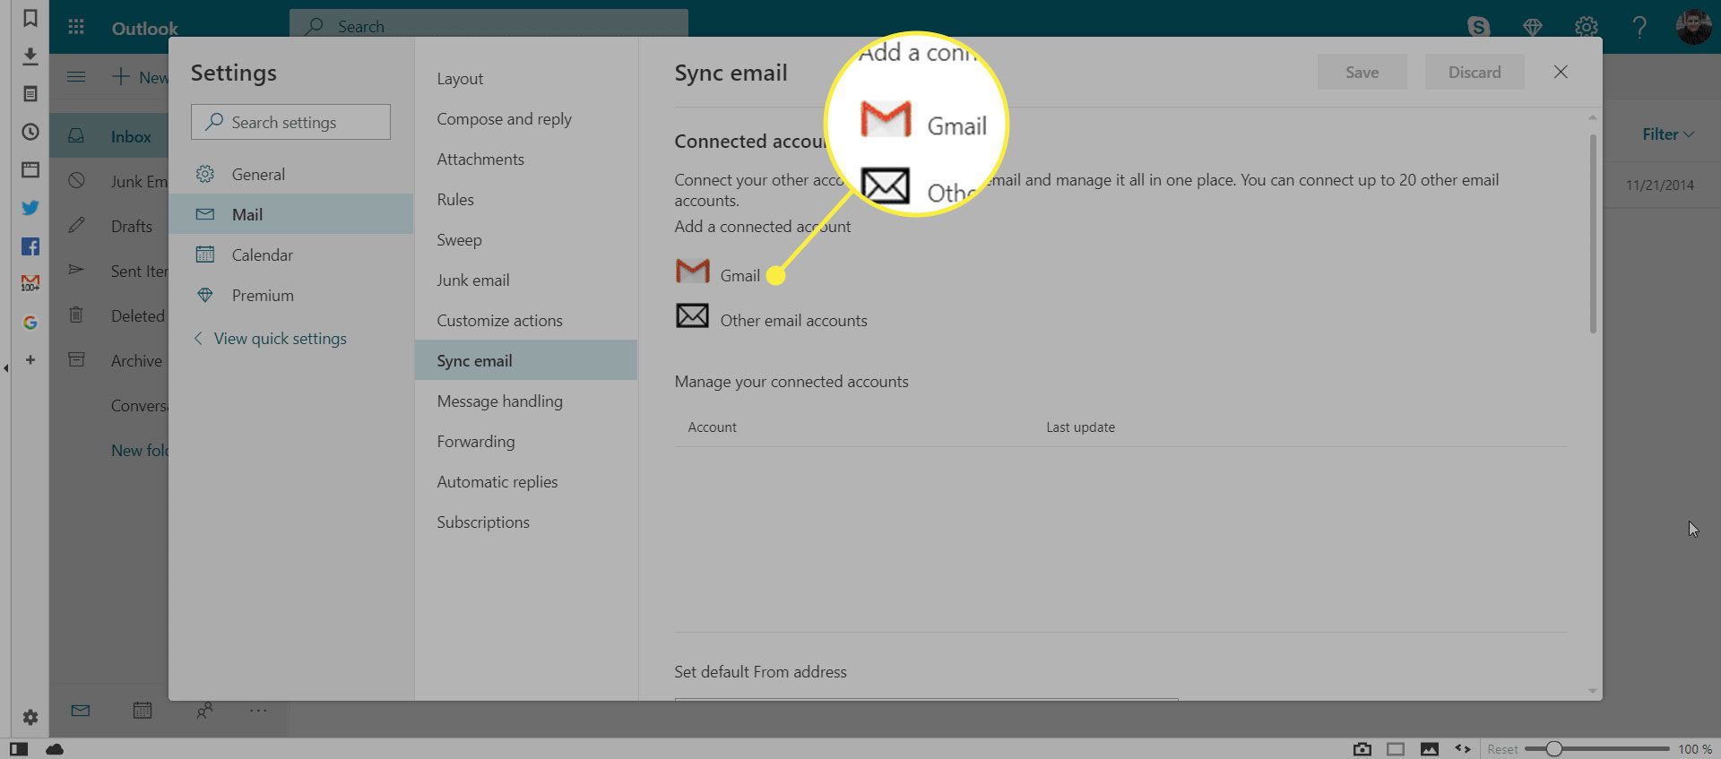
Task: Open the notes icon in browser sidebar
Action: click(30, 94)
